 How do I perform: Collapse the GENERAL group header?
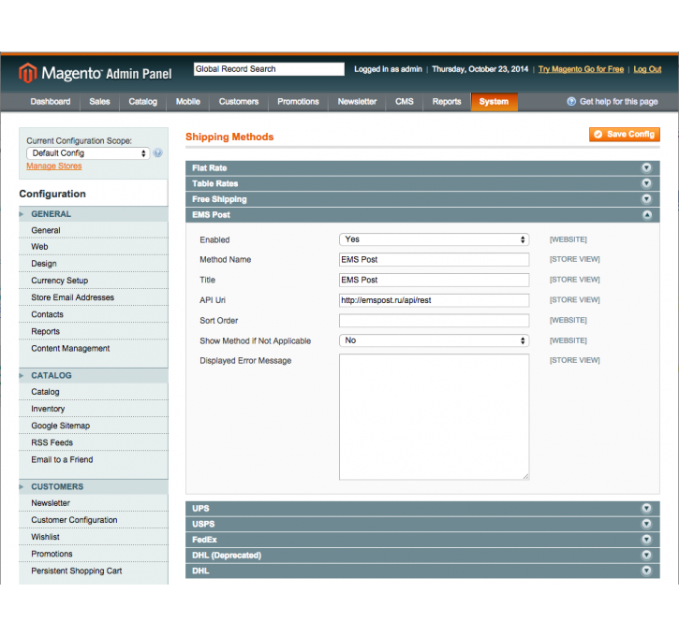(93, 214)
